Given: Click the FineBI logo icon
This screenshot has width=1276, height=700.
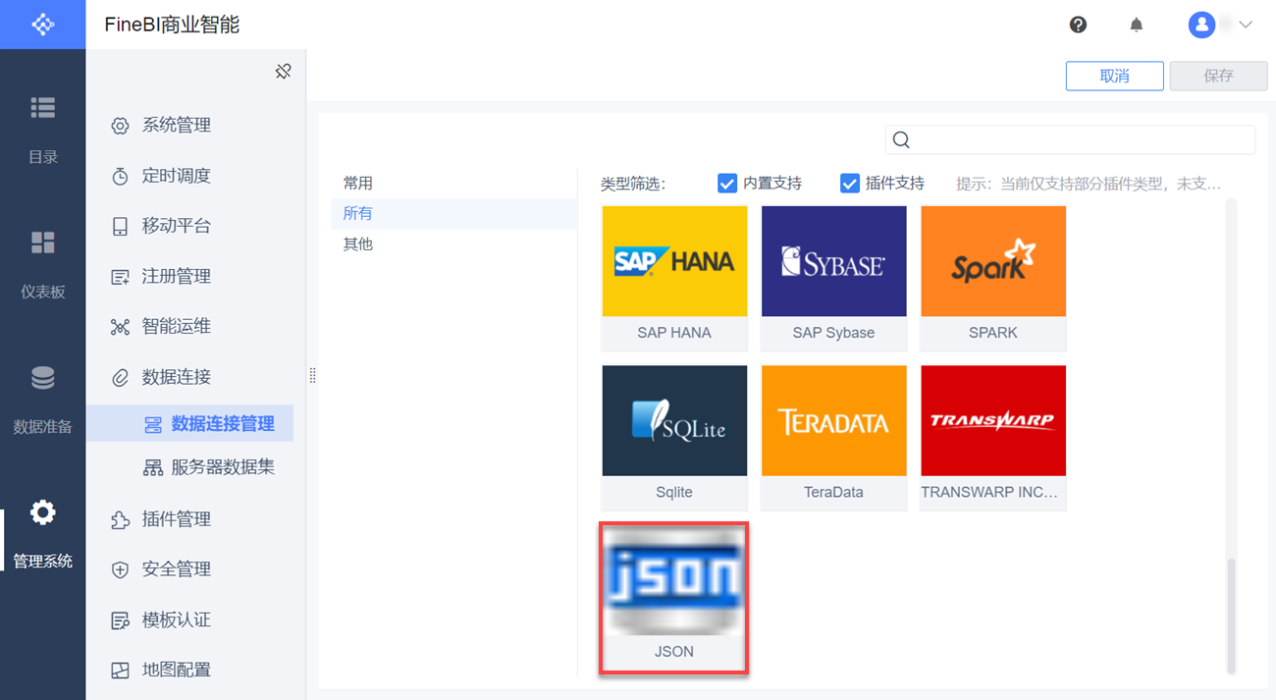Looking at the screenshot, I should click(x=42, y=25).
